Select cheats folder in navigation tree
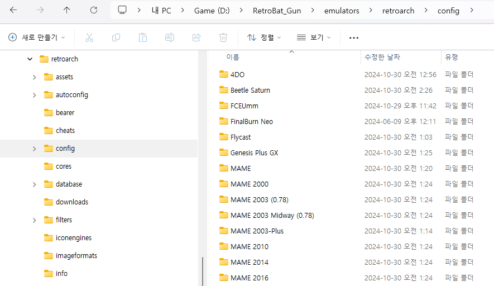Image resolution: width=494 pixels, height=286 pixels. click(59, 131)
